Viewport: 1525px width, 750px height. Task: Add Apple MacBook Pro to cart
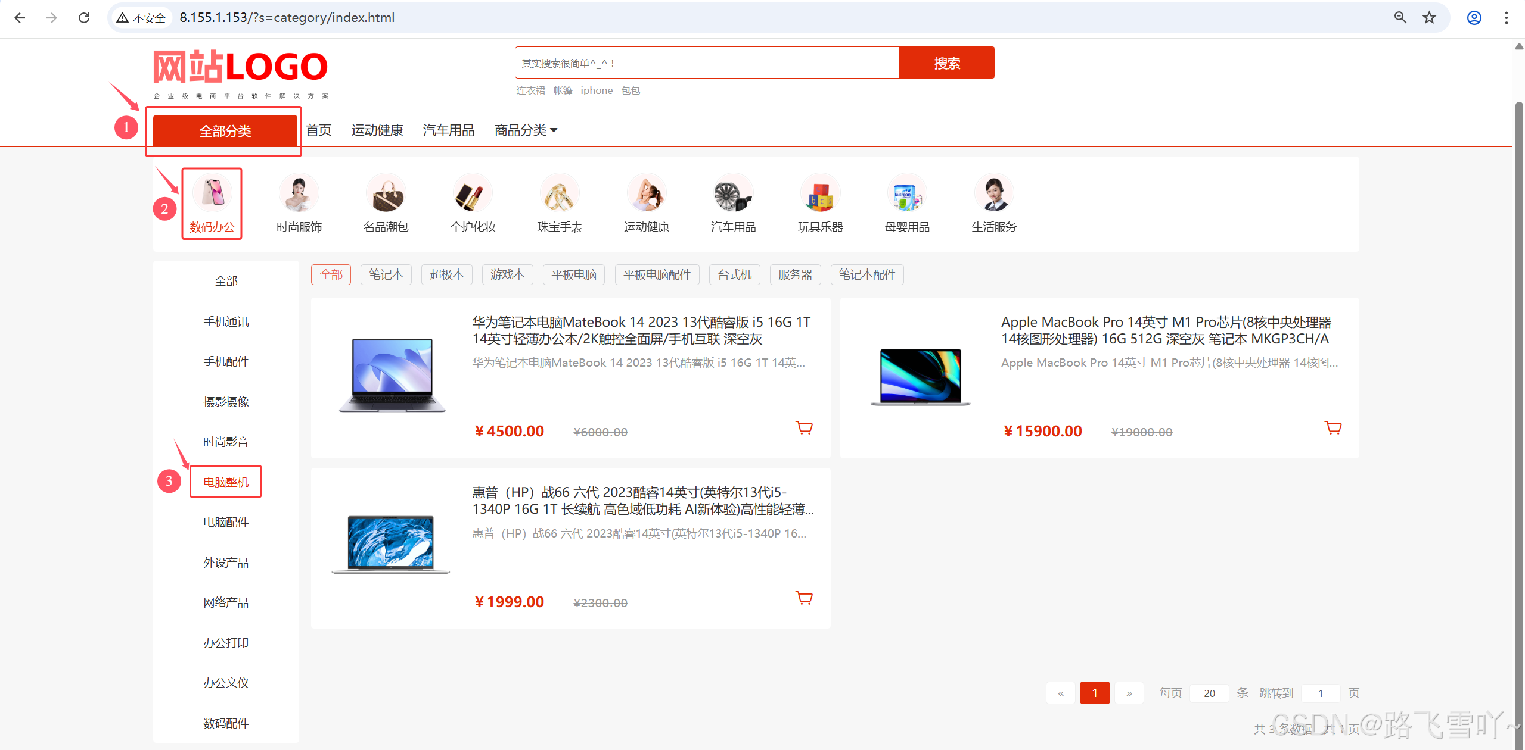1333,427
